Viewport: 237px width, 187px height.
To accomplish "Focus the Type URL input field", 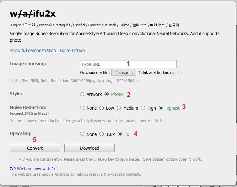I will pos(128,64).
